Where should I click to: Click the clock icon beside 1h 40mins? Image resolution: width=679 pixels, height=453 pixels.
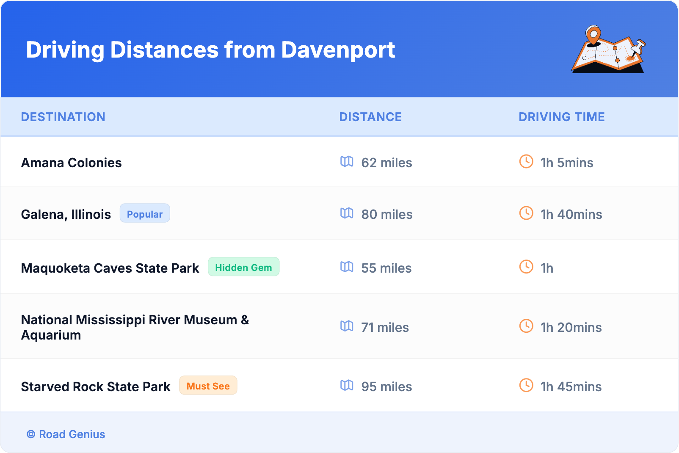pyautogui.click(x=526, y=213)
